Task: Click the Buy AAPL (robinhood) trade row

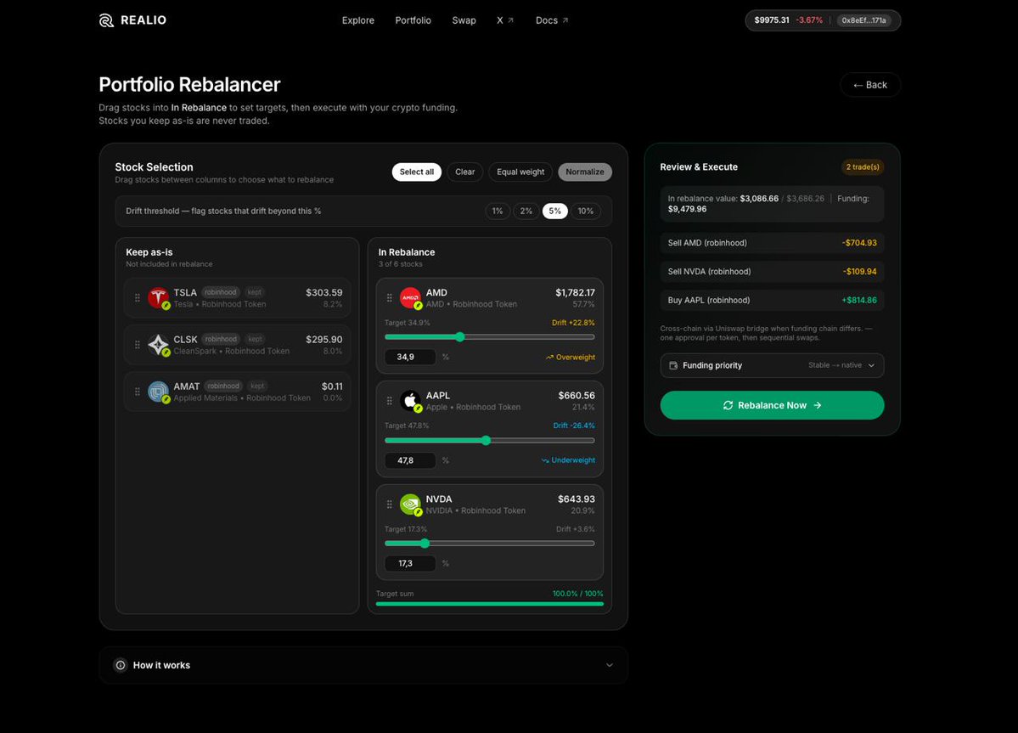Action: (x=772, y=300)
